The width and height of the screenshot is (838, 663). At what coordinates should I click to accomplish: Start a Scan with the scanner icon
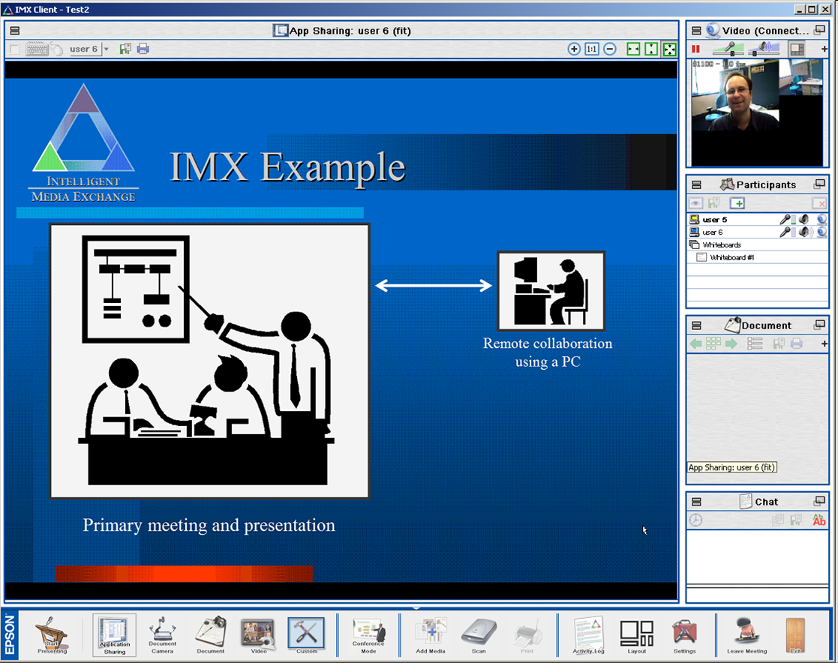coord(479,635)
